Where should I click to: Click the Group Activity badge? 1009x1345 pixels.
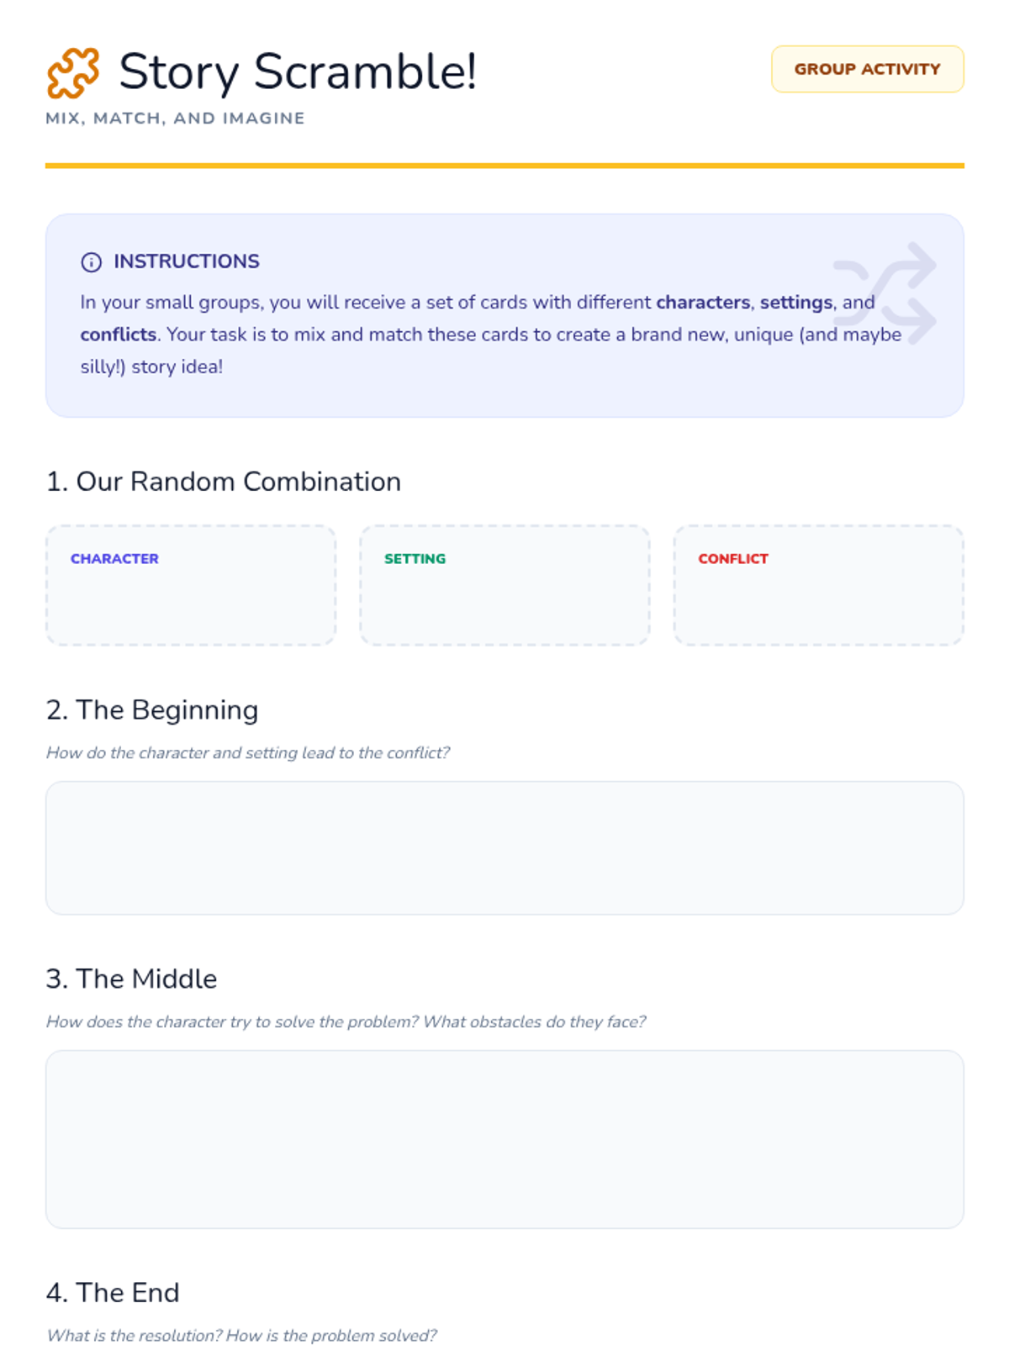click(867, 69)
